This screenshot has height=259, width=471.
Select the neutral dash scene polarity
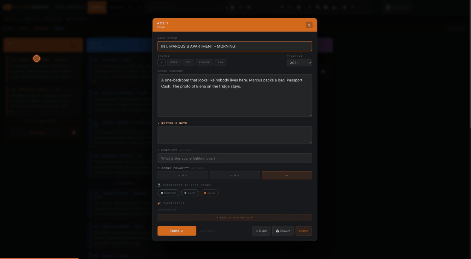pos(287,175)
